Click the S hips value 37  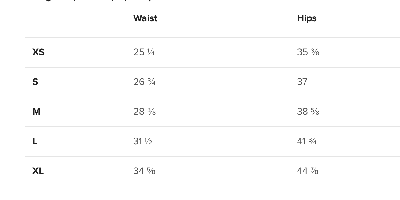302,82
